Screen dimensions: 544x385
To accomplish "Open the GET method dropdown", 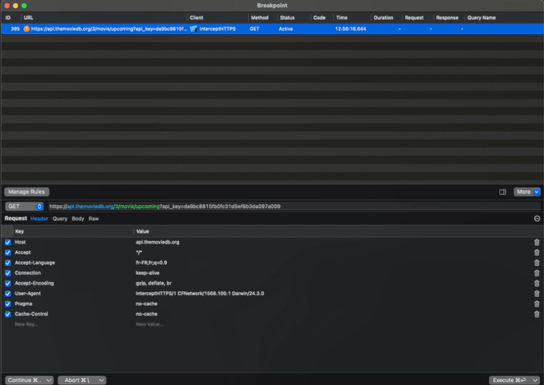I will tap(24, 207).
